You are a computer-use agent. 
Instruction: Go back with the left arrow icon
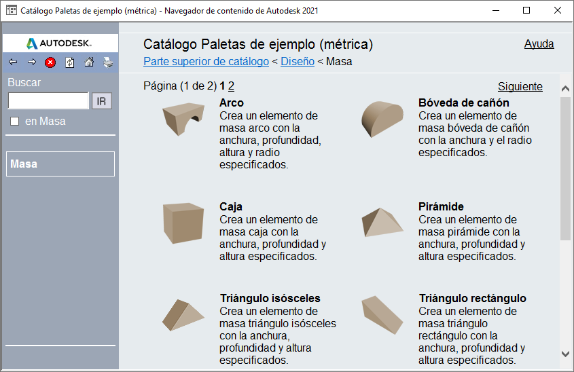[13, 62]
